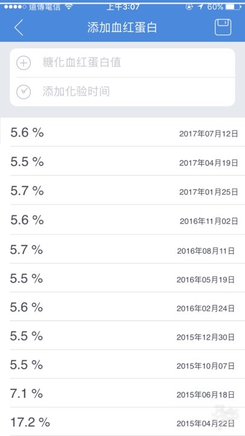
Task: Tap the clock icon beside 添加化验时间
Action: (24, 92)
